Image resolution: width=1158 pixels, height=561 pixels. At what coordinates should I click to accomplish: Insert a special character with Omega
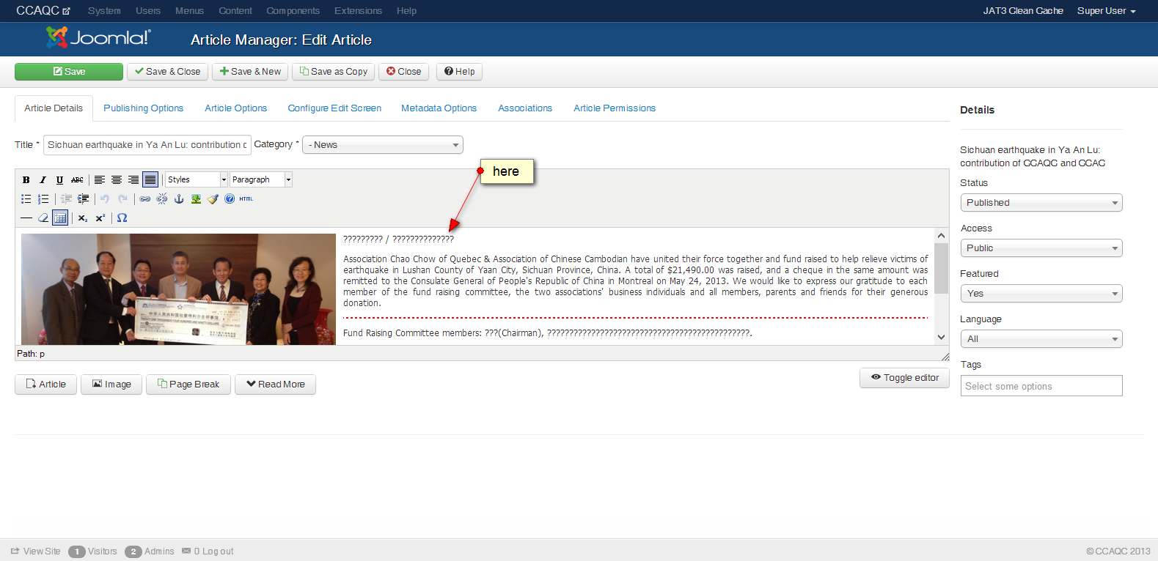[x=122, y=218]
